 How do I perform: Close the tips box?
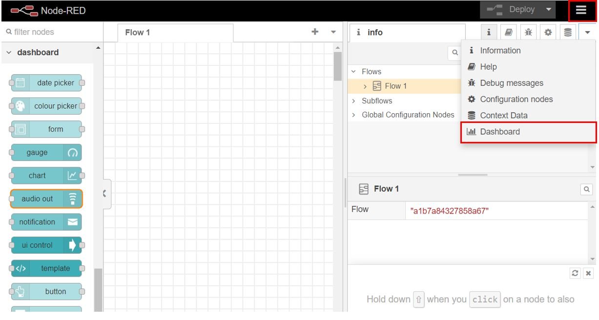588,273
